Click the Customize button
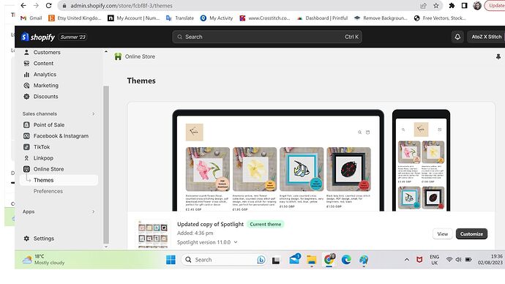Screen dimensions: 505x284 [471, 234]
